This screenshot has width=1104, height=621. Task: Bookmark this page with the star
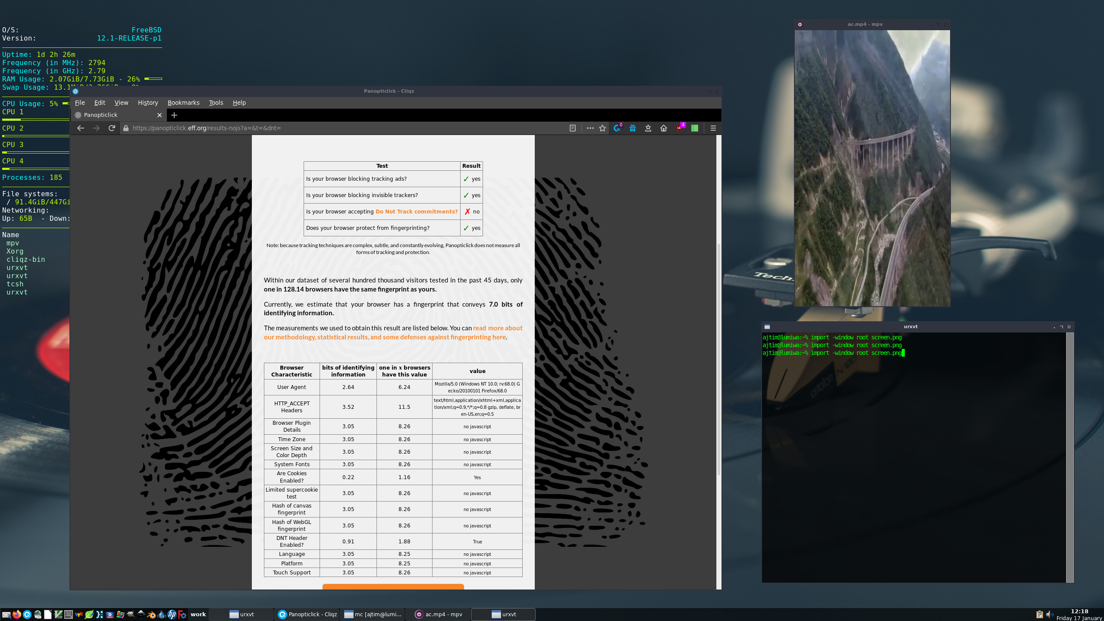(602, 128)
